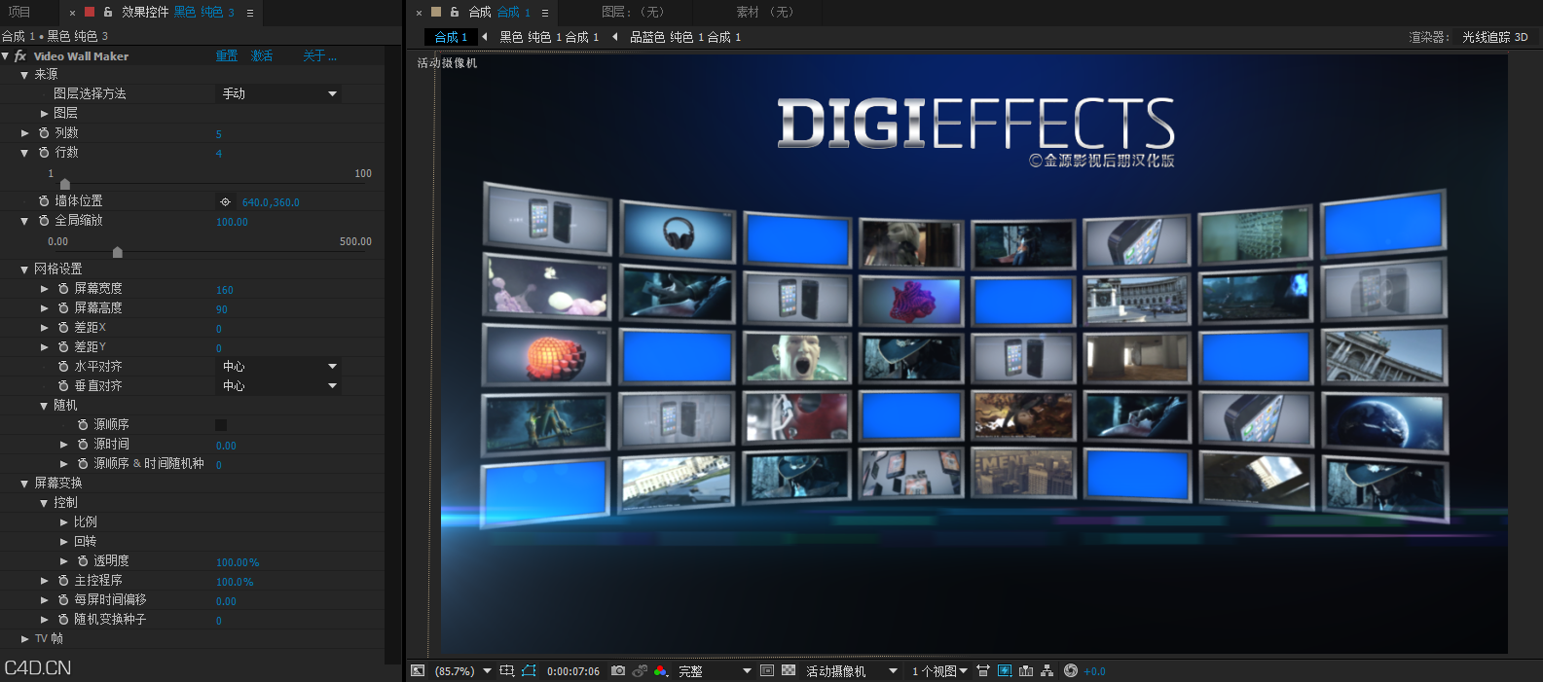Toggle stopwatch for 屏幕宽度
This screenshot has height=682, width=1543.
coord(63,289)
